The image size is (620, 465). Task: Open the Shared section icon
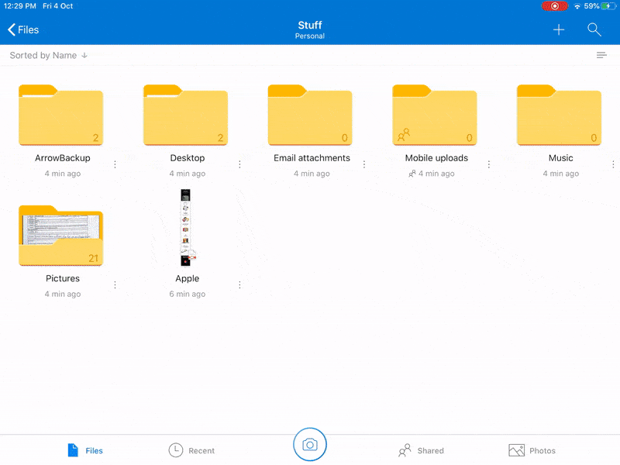pyautogui.click(x=406, y=449)
